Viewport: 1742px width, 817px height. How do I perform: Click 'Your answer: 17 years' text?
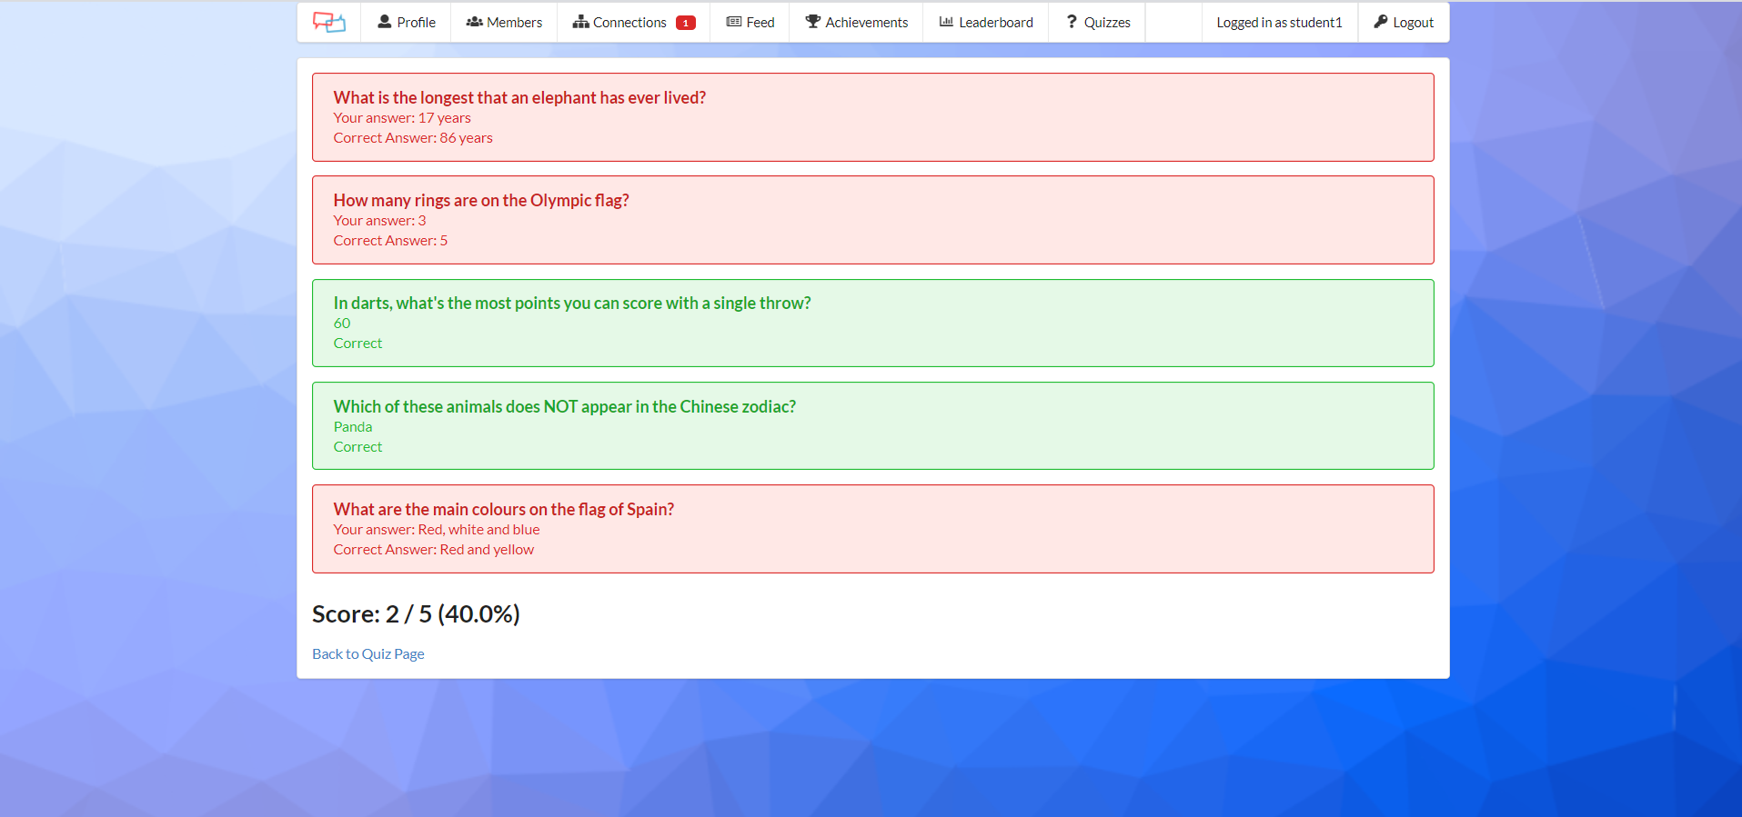pyautogui.click(x=402, y=118)
